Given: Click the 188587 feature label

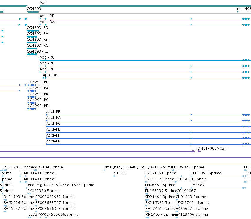Looking at the screenshot, I should coord(198,185).
